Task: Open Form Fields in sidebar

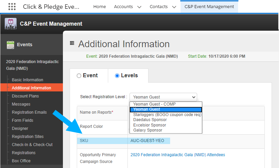Action: click(x=22, y=120)
